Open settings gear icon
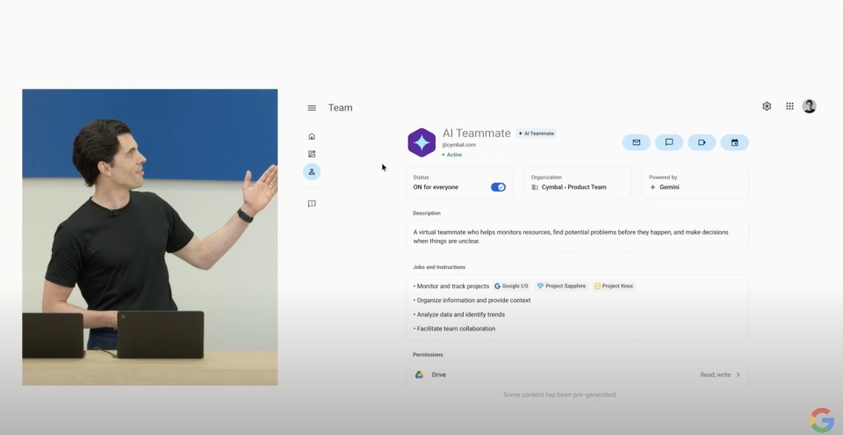Screen dimensions: 843x435 (767, 106)
